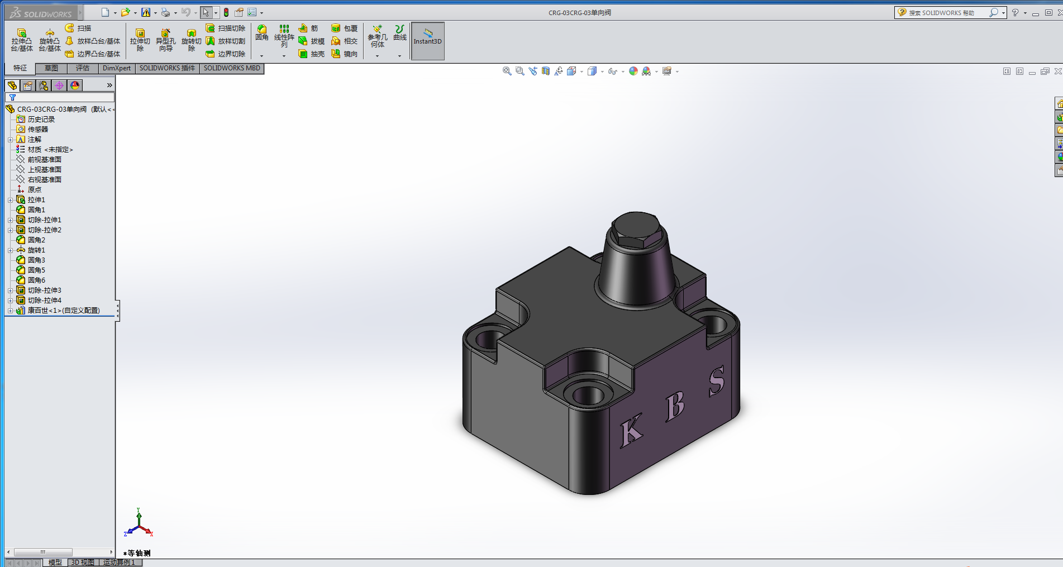Switch to the 草图 (Sketch) tab
The height and width of the screenshot is (567, 1063).
click(51, 68)
